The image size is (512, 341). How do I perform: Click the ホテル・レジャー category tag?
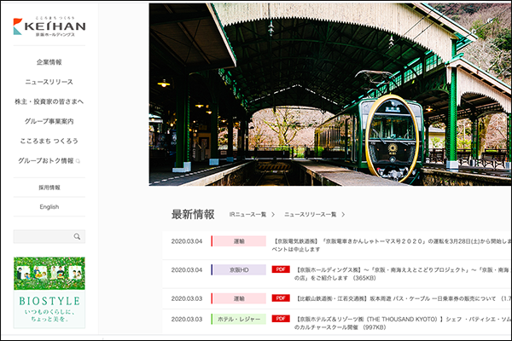[238, 319]
